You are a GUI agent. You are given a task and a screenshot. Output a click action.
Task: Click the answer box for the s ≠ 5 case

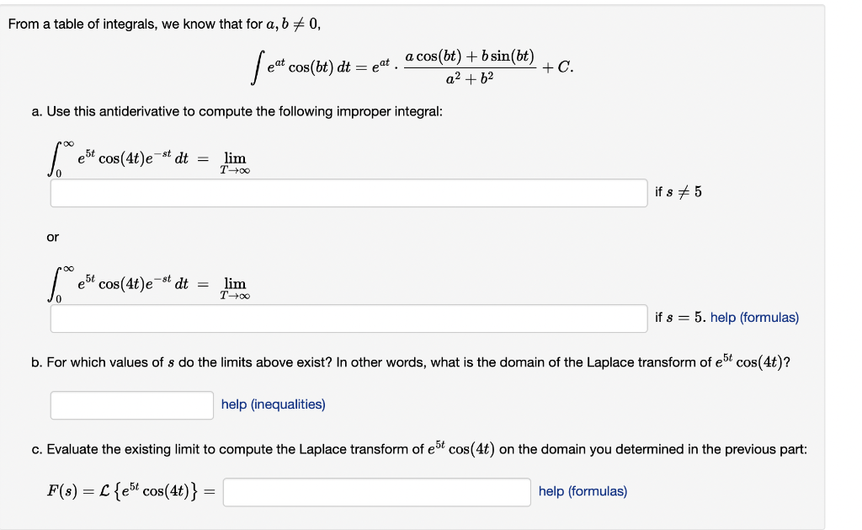click(x=348, y=192)
